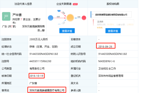Select status value 存续（在营、开业、在册）

44,47
